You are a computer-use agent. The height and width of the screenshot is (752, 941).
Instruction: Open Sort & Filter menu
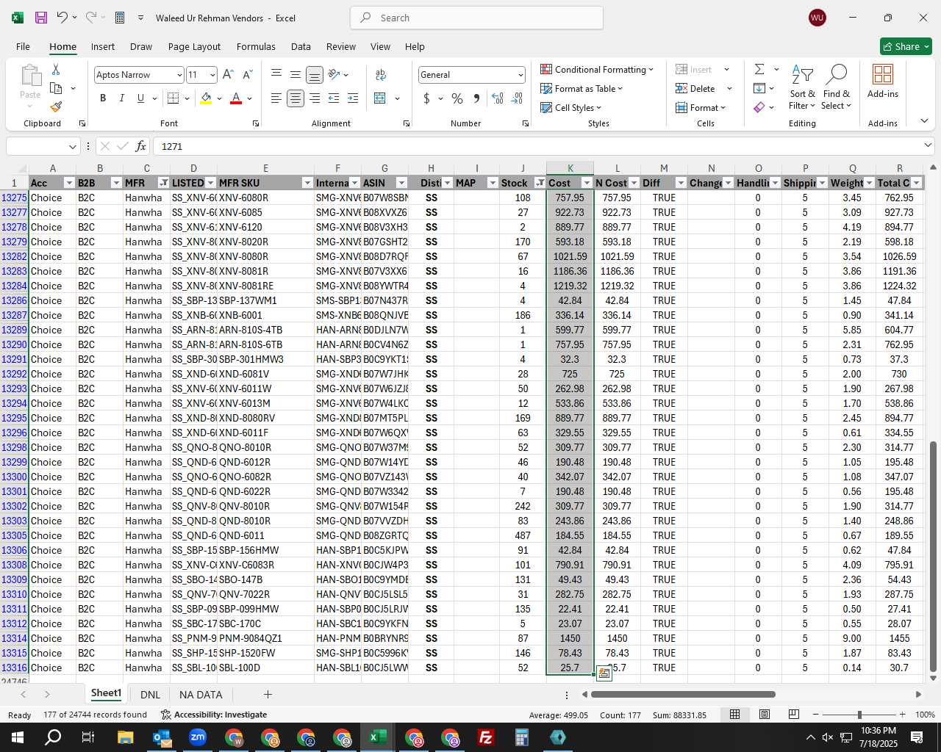tap(802, 88)
